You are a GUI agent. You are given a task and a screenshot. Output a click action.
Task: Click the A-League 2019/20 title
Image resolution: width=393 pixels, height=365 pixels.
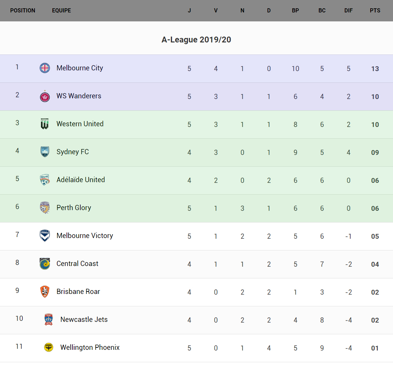coord(196,40)
